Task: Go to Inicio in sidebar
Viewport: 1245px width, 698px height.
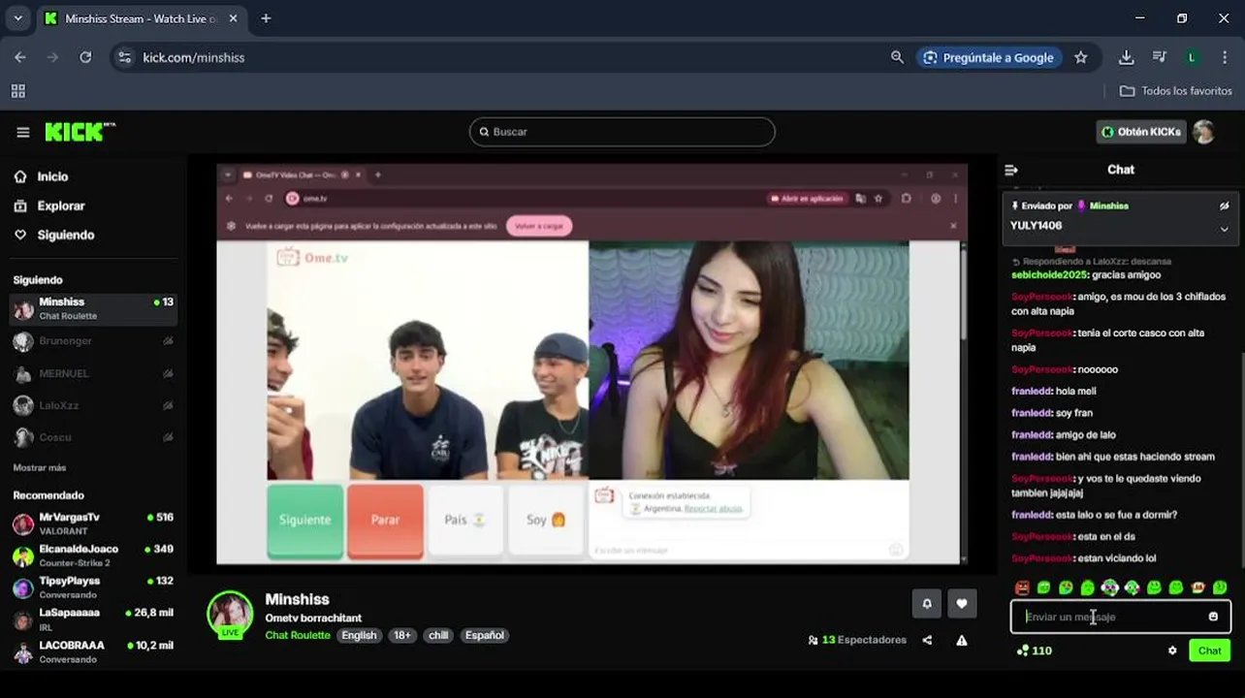Action: click(52, 176)
